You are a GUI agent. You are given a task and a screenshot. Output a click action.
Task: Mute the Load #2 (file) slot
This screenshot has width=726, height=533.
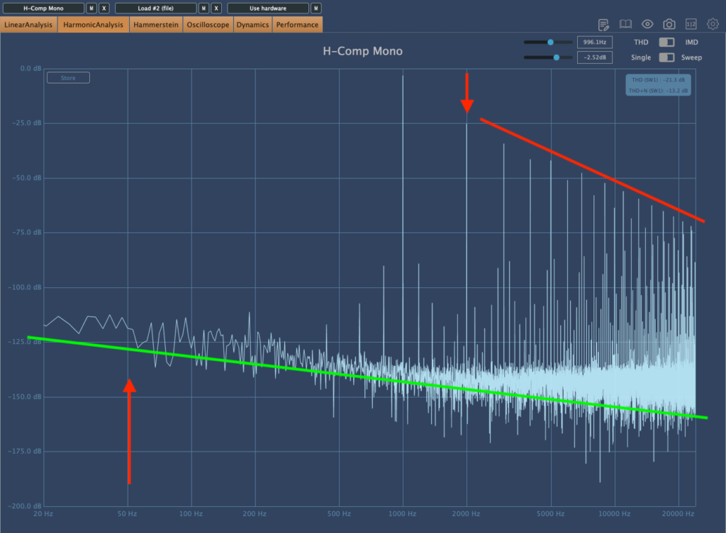(x=203, y=8)
